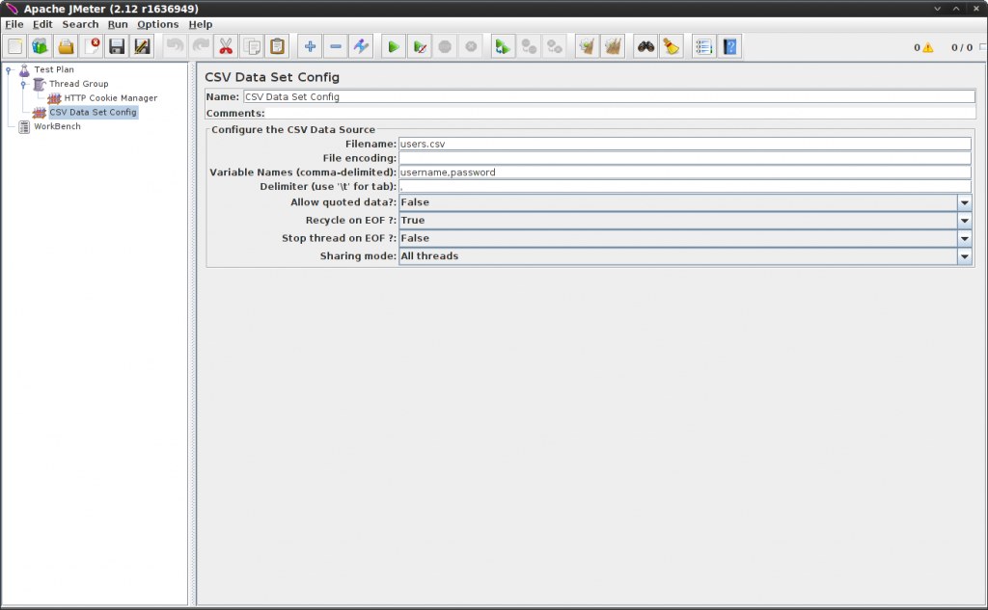Cut the selected element using scissors icon

click(226, 45)
